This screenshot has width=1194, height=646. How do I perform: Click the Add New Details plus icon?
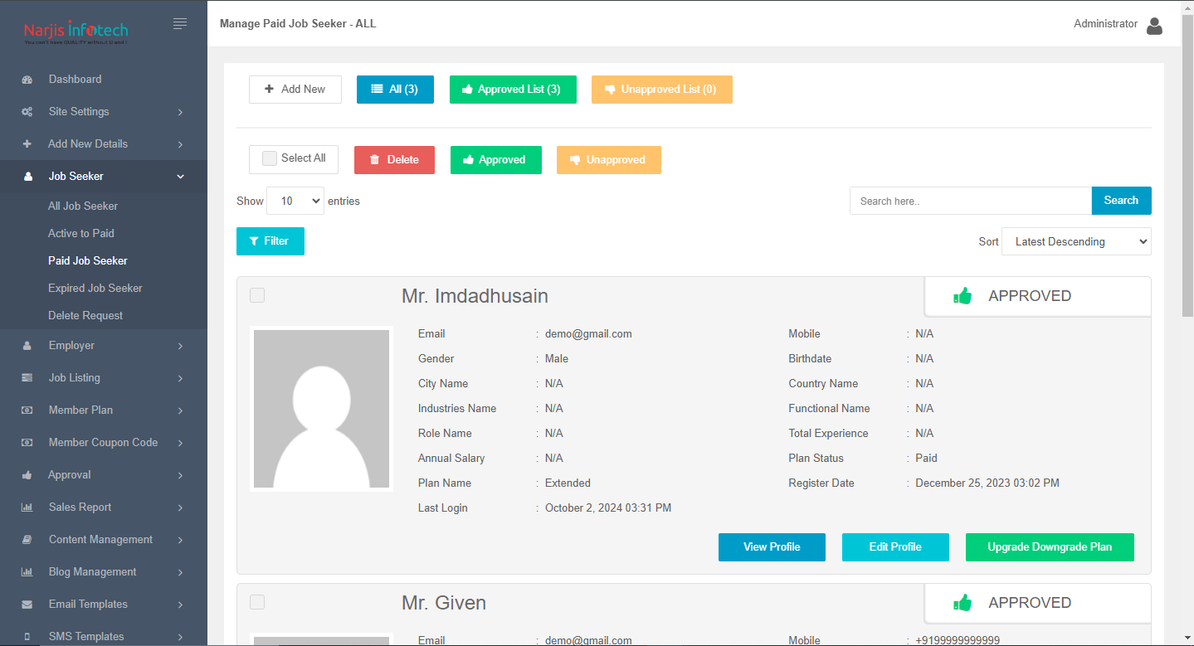click(x=27, y=144)
